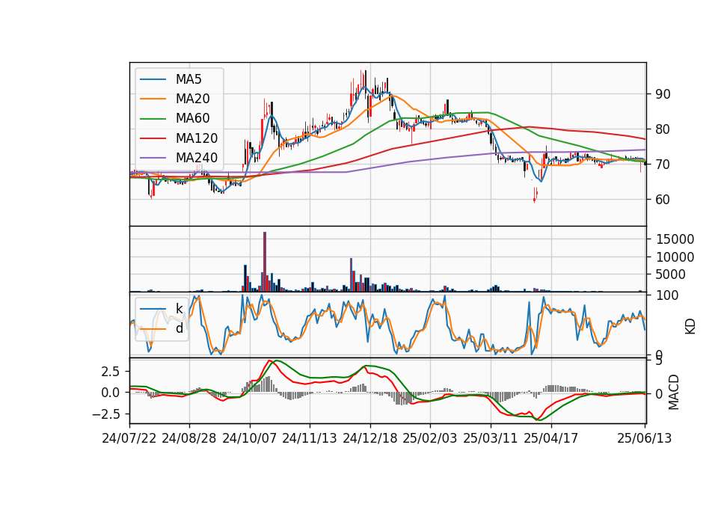This screenshot has height=516, width=718.
Task: Click the blue MA5 legend line sample
Action: [x=153, y=79]
